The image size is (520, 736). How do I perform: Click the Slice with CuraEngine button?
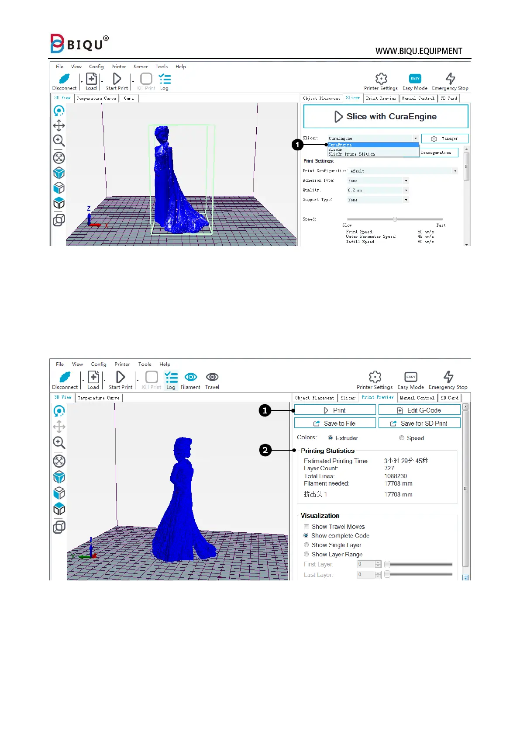coord(386,116)
